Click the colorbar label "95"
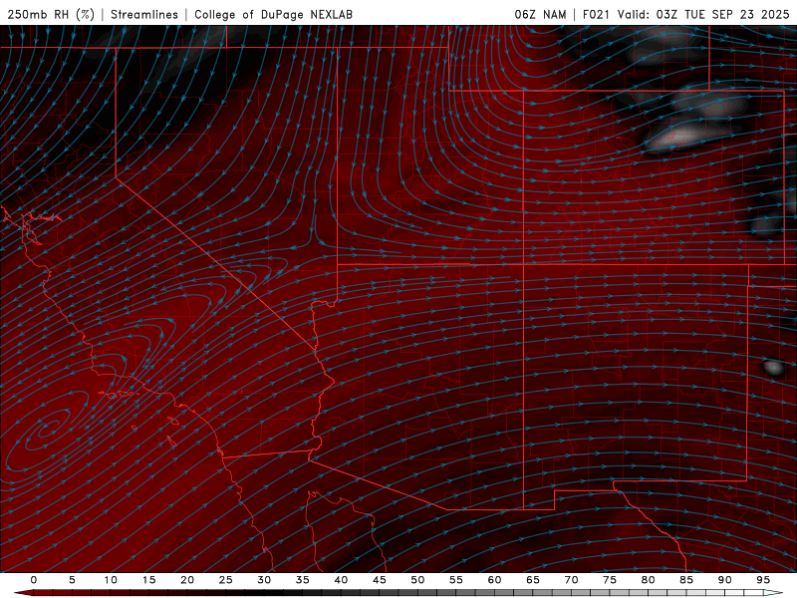The width and height of the screenshot is (797, 598). pos(763,580)
